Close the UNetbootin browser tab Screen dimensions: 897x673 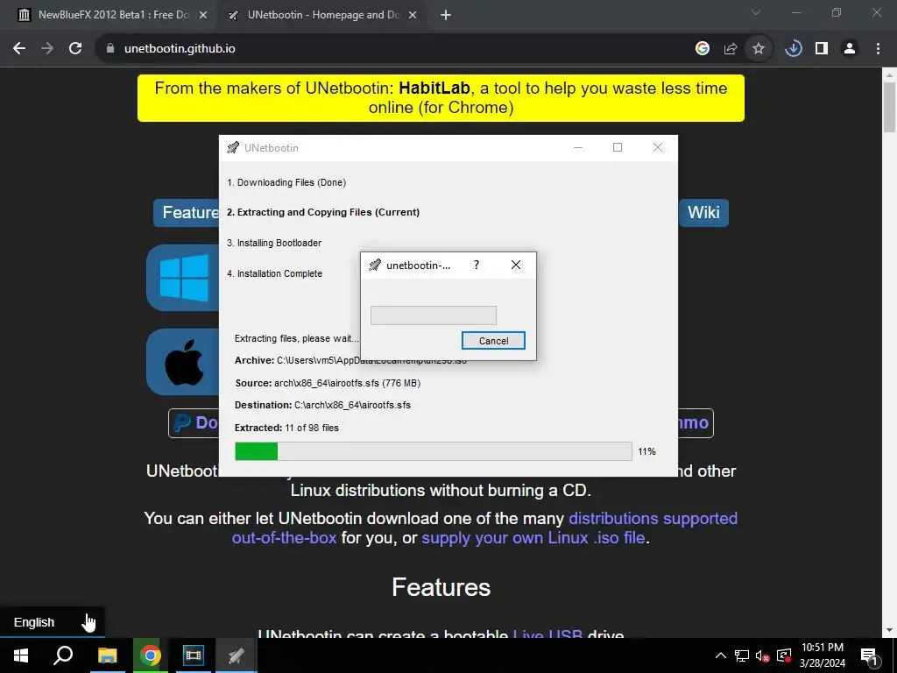413,16
